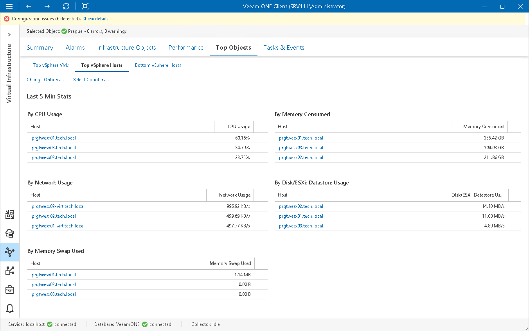Open prgtwesx02.tech.local in Datastore Usage table
Viewport: 529px width, 331px height.
[x=301, y=206]
